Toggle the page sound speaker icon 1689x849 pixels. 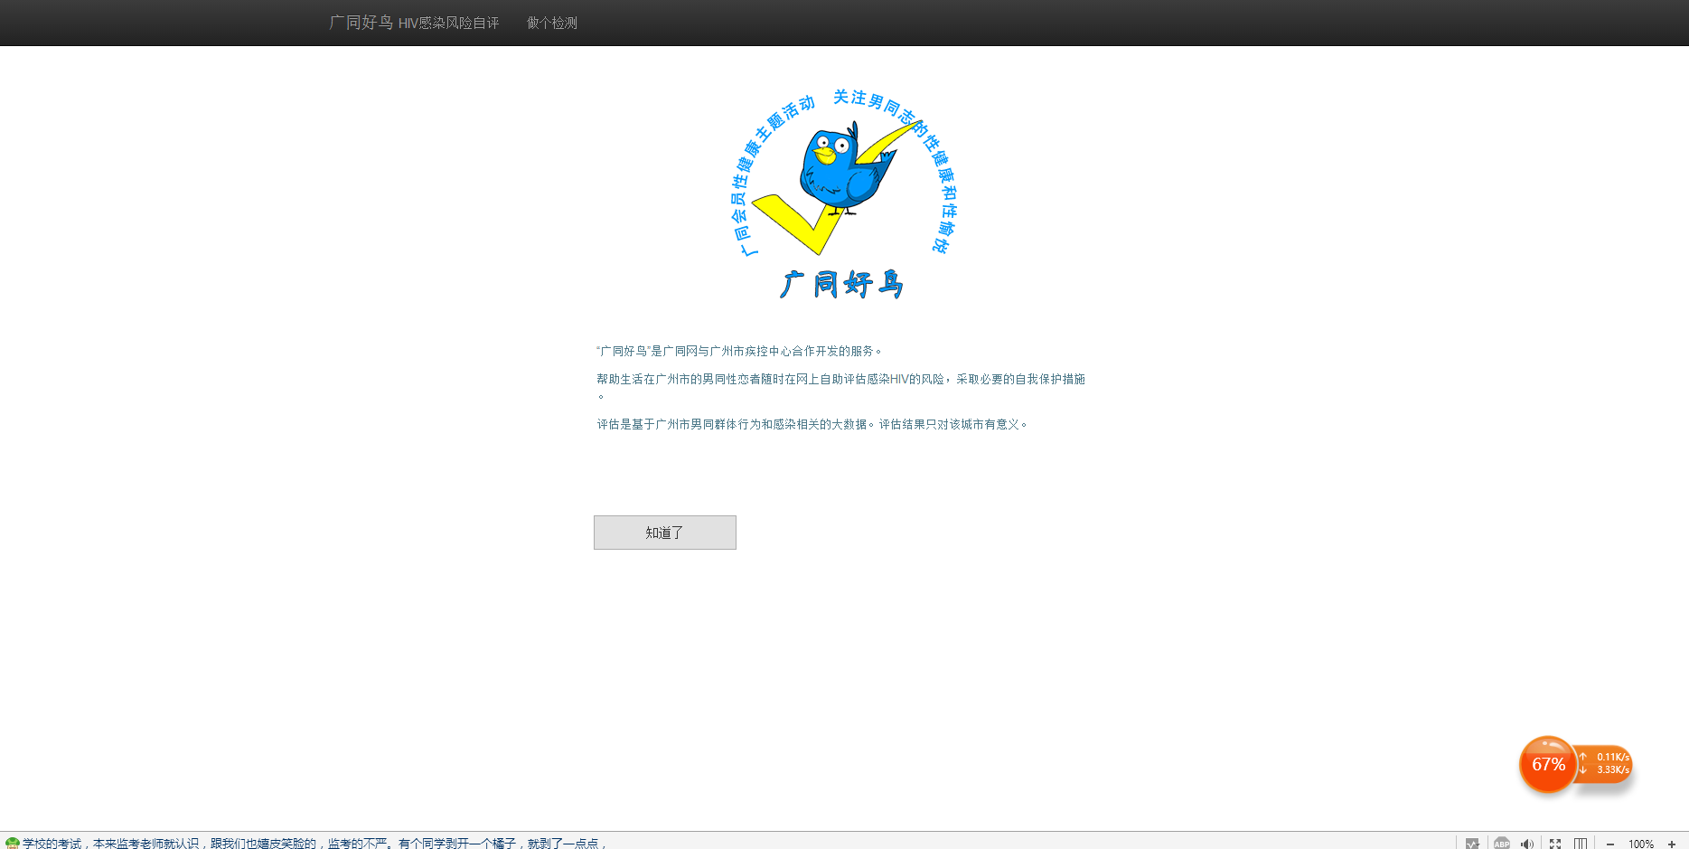pyautogui.click(x=1527, y=843)
